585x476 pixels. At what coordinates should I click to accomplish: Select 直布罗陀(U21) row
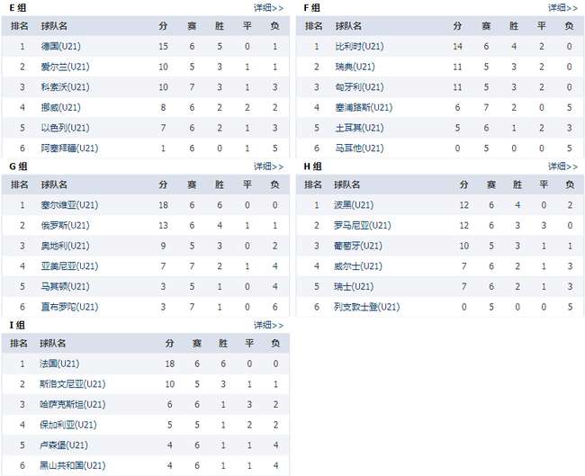[x=146, y=307]
